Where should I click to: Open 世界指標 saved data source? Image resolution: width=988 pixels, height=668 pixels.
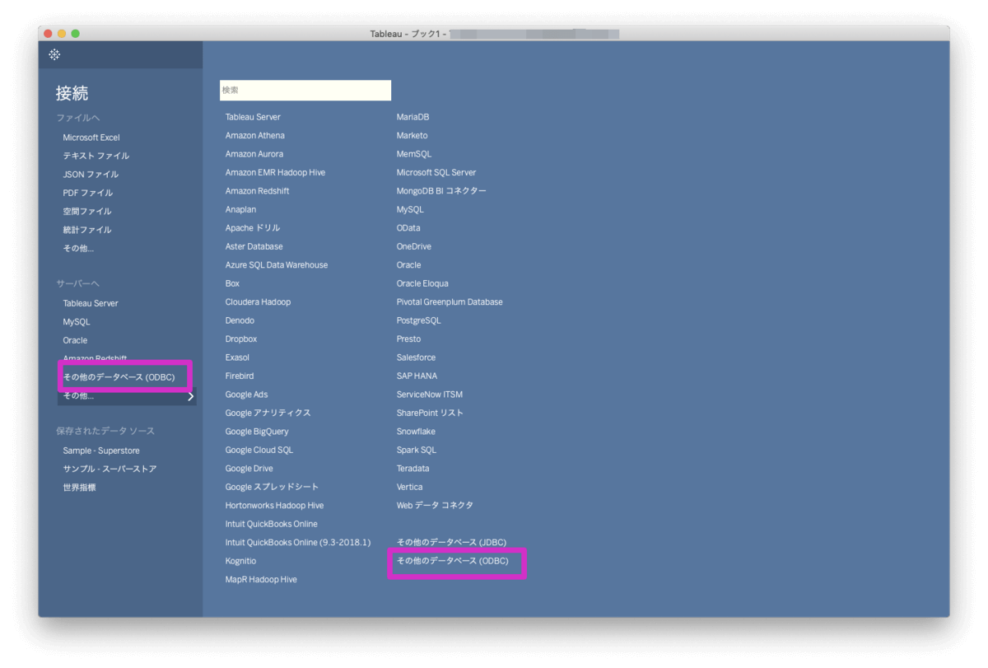pos(79,488)
